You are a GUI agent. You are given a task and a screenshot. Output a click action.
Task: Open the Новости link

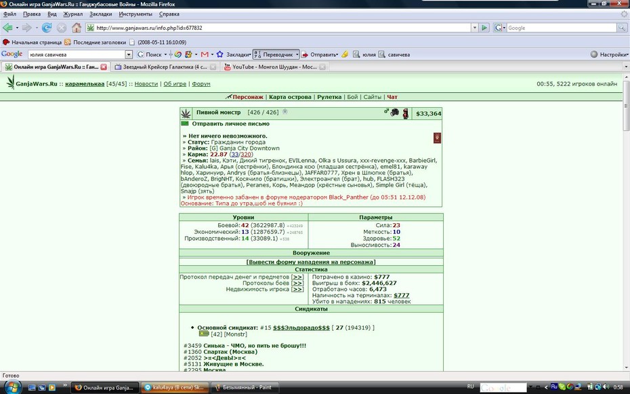coord(146,83)
